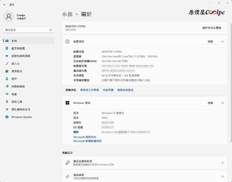Go back using the back arrow
This screenshot has width=232, height=182.
5,5
